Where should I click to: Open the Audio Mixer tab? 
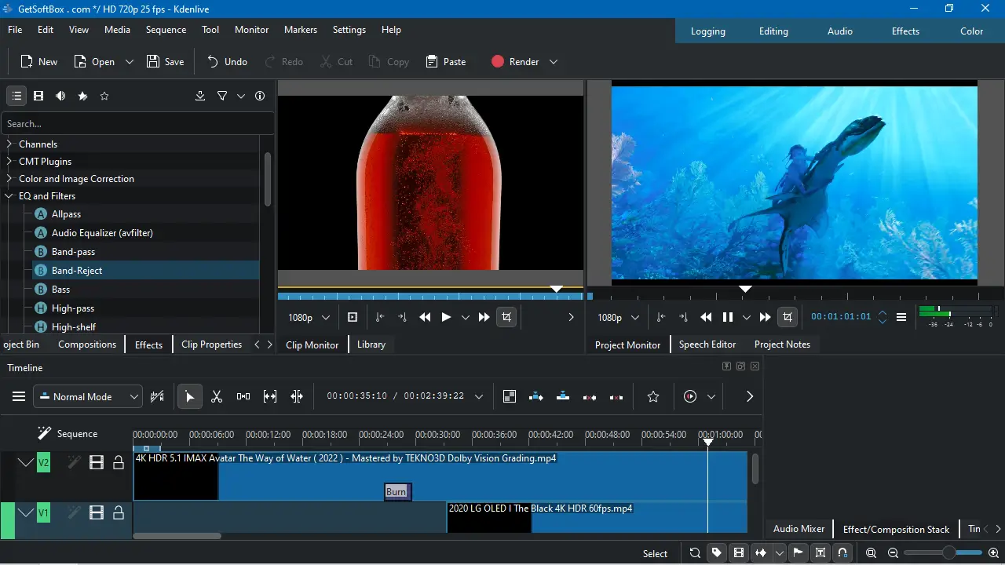click(799, 529)
